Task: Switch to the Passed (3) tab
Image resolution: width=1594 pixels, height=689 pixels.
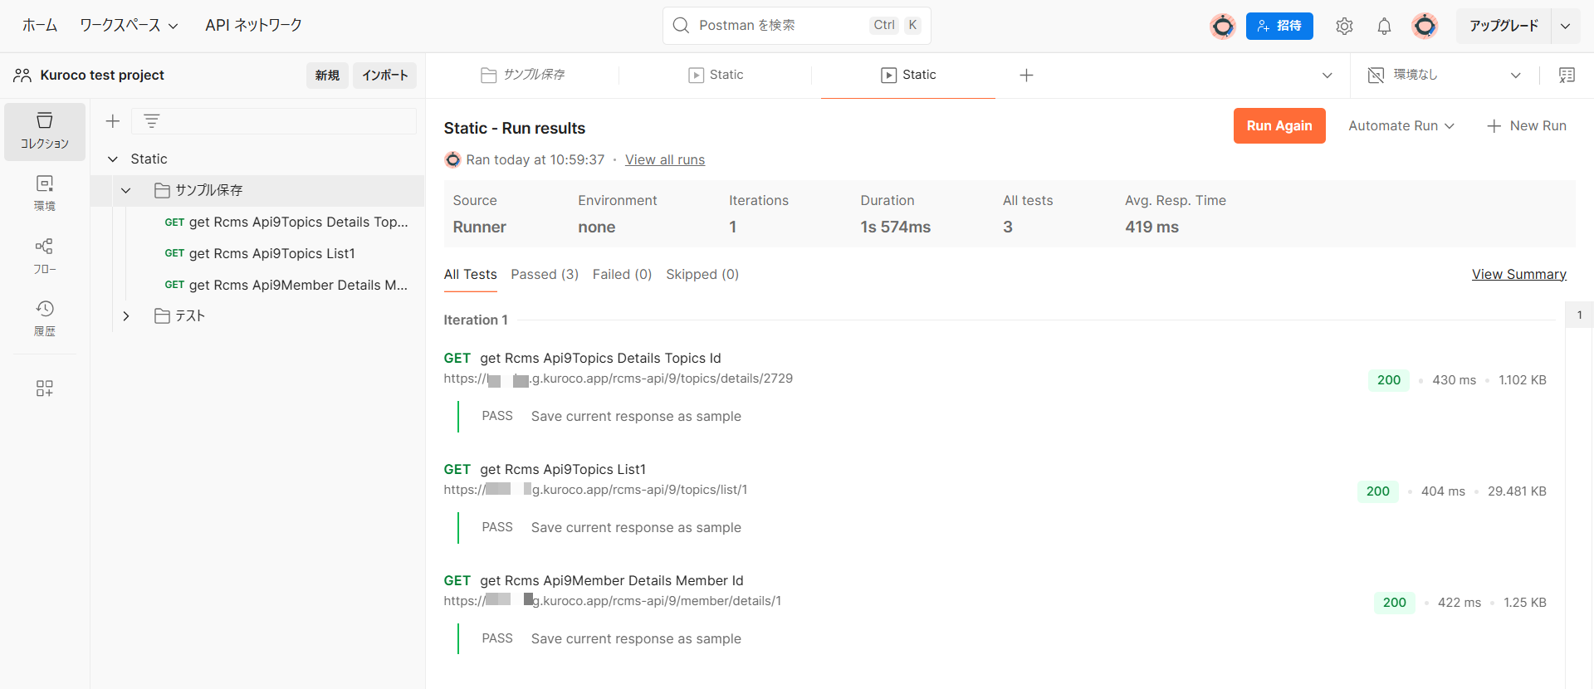Action: pyautogui.click(x=544, y=275)
